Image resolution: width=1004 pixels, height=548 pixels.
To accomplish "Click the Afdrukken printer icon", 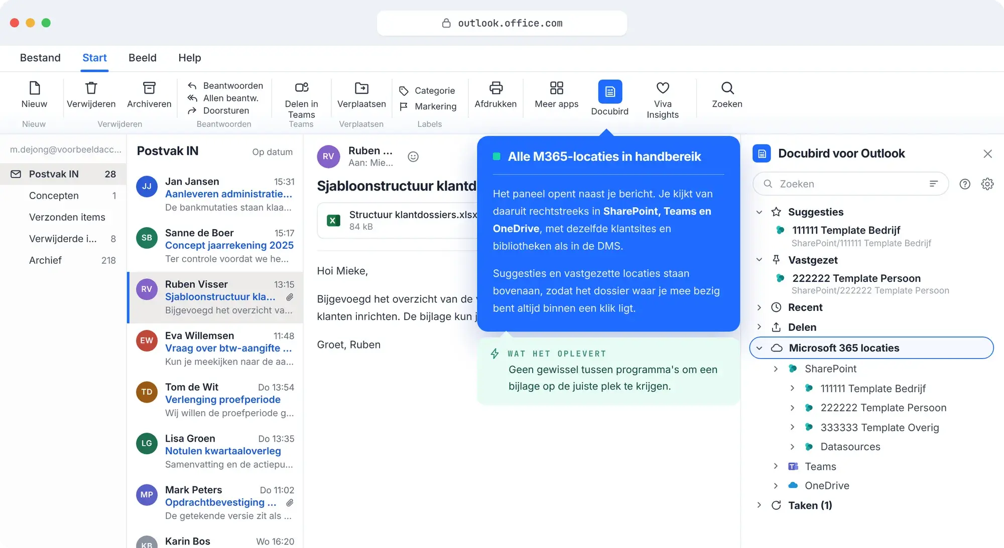I will point(495,88).
